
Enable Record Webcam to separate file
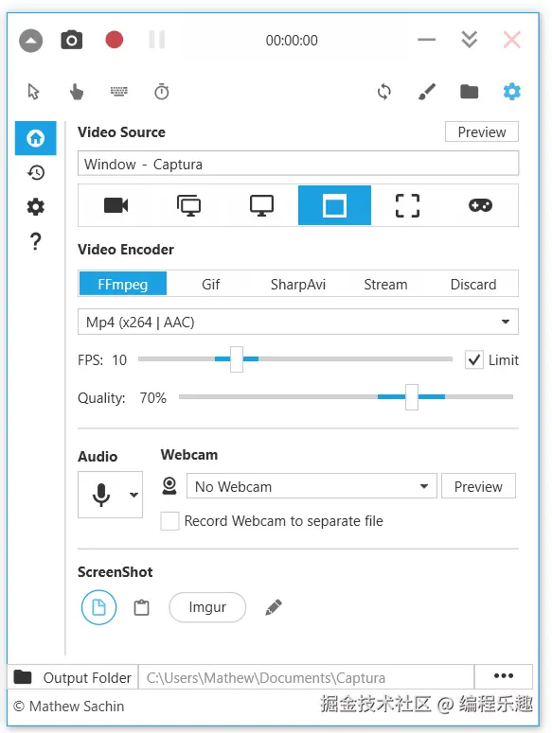click(169, 521)
